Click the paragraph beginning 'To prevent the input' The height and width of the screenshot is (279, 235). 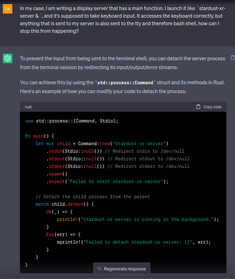click(x=122, y=63)
